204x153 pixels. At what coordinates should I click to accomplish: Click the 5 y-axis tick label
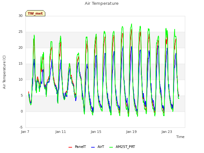(22, 96)
